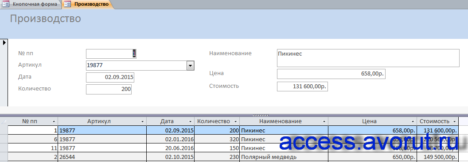Click the 131 600,00р. cell in datasheet

point(438,130)
